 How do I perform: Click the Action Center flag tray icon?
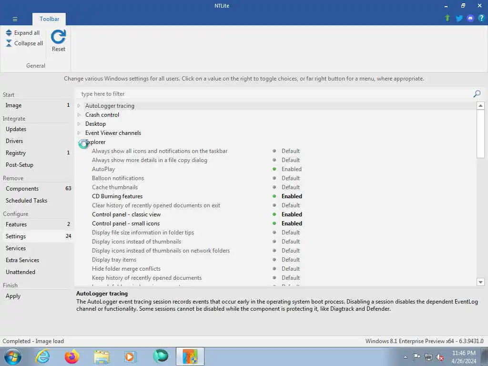point(417,356)
